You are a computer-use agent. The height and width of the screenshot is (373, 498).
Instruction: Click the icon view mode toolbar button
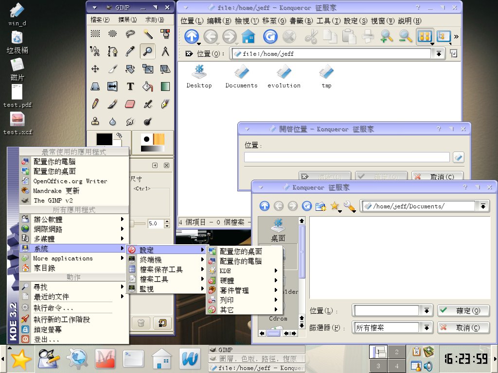coord(425,36)
